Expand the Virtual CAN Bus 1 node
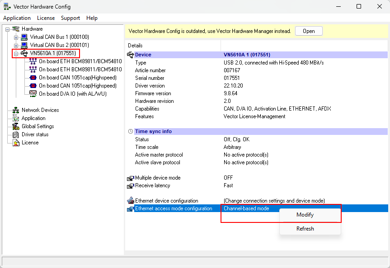The height and width of the screenshot is (268, 390). click(x=16, y=37)
